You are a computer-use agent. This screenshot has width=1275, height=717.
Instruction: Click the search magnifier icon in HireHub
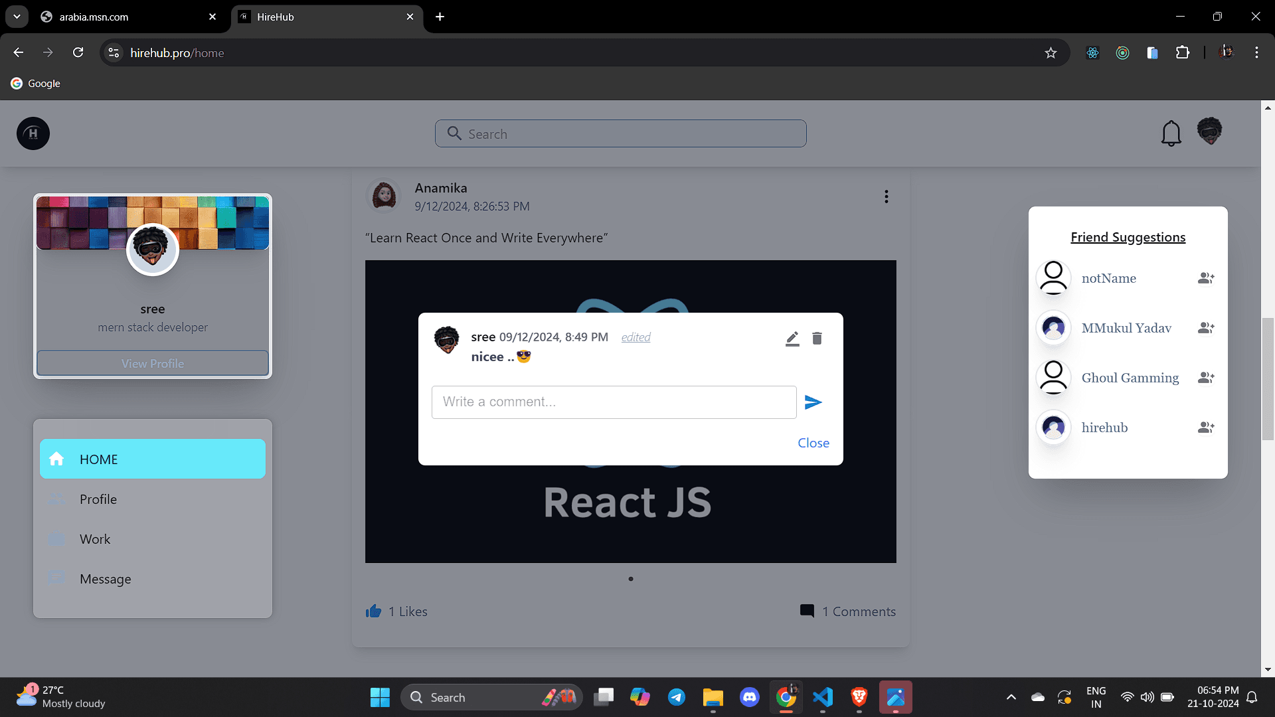pos(454,133)
